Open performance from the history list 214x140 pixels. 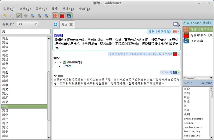pos(196,127)
